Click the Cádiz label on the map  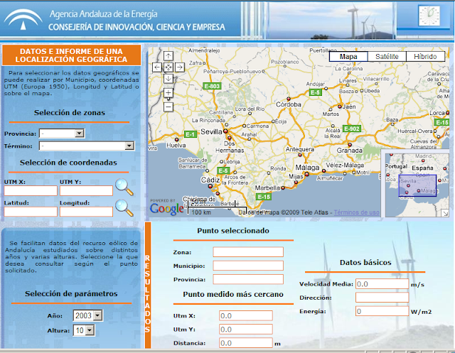click(210, 180)
